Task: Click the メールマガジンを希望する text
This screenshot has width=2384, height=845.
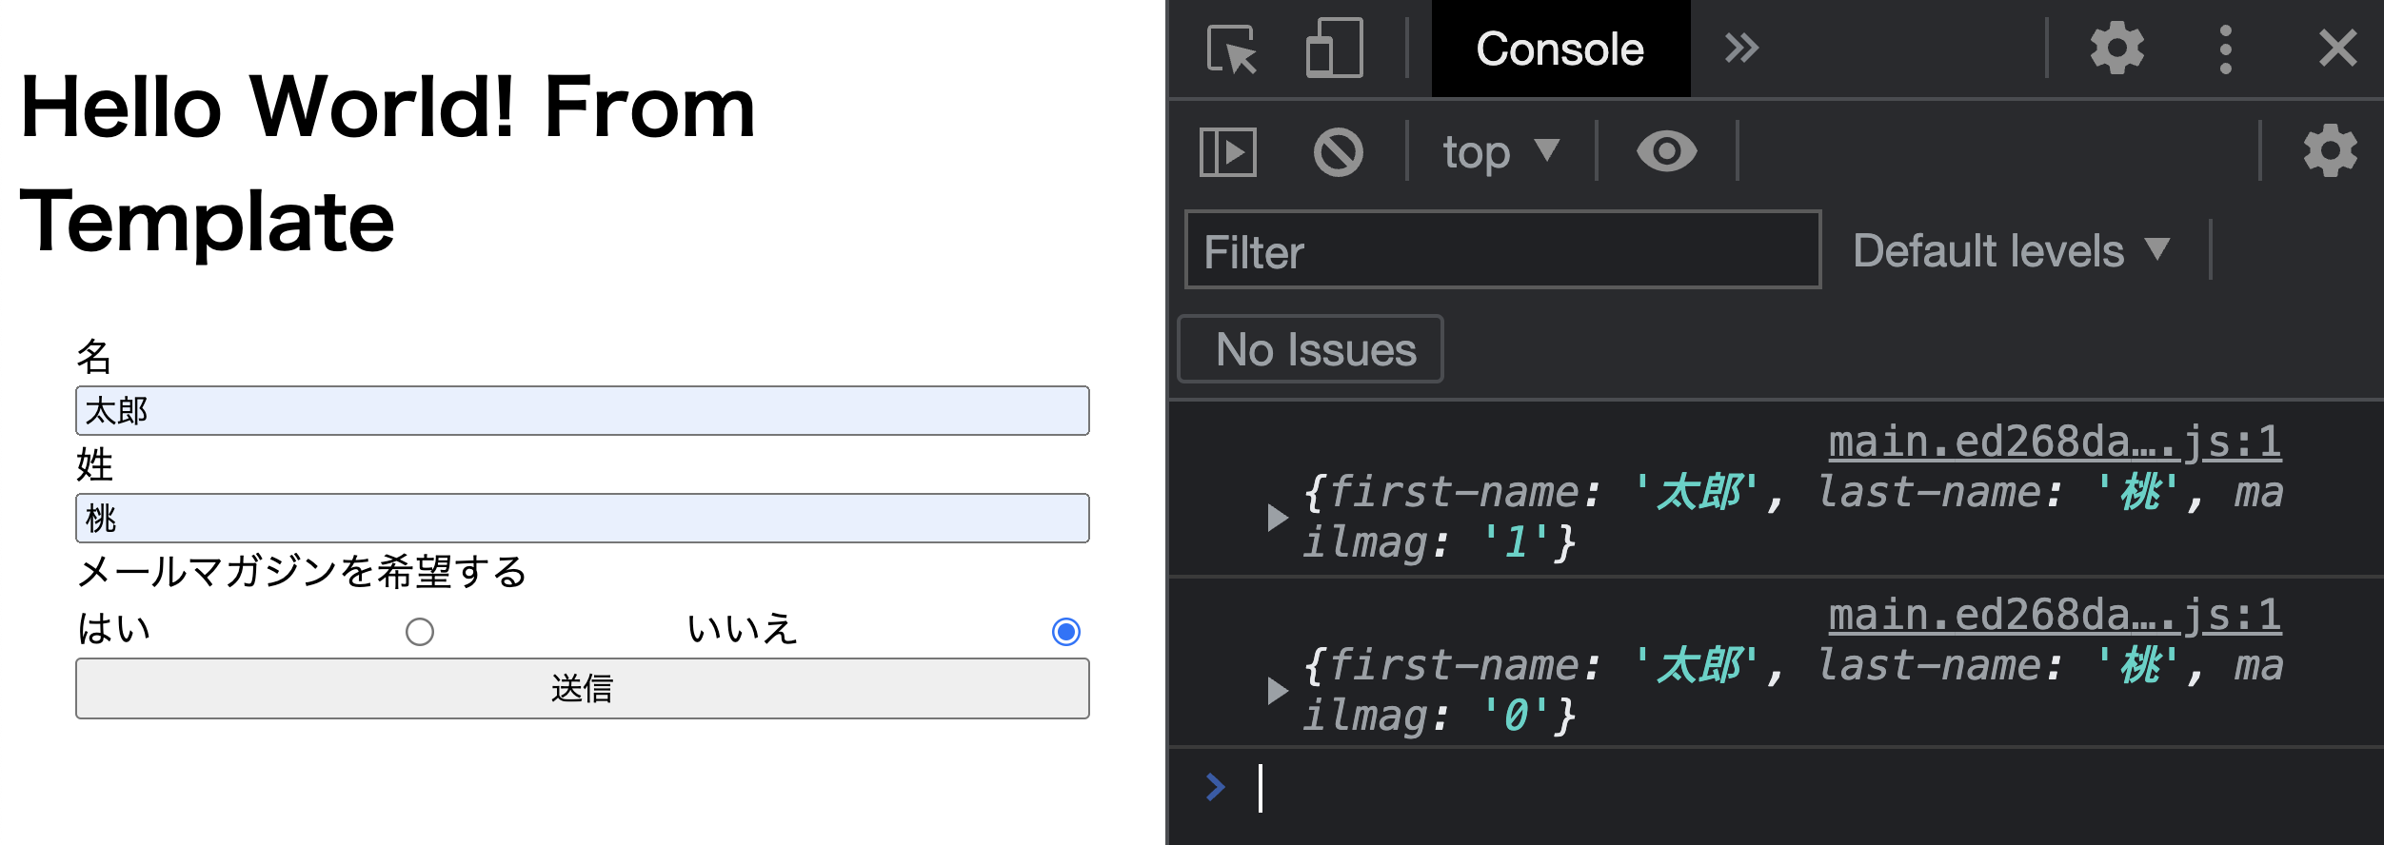Action: pyautogui.click(x=302, y=572)
